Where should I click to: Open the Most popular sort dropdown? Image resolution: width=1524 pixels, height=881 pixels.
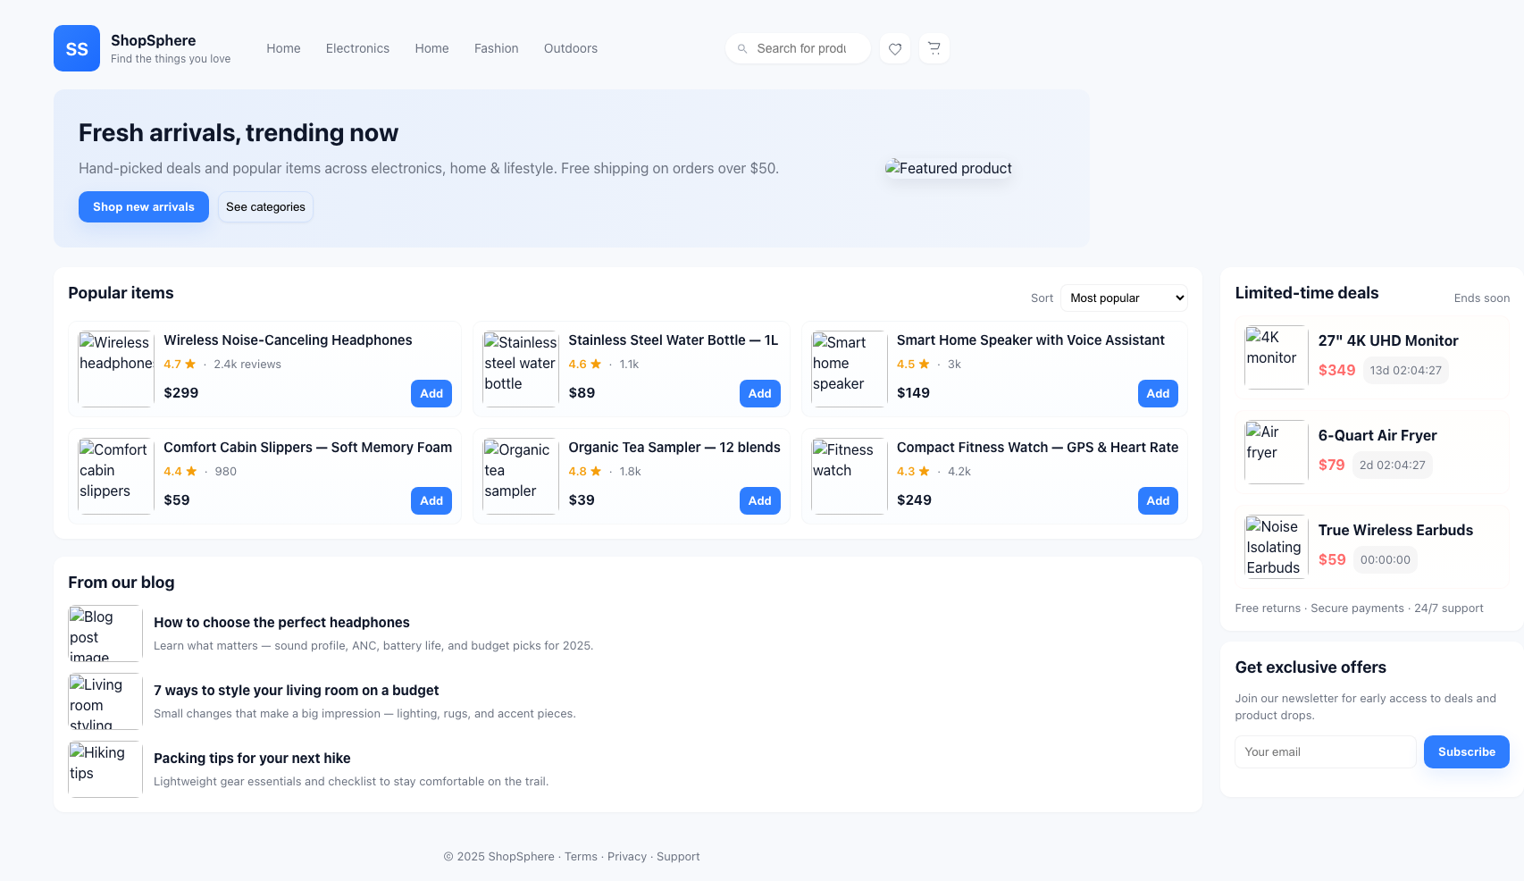pos(1123,298)
